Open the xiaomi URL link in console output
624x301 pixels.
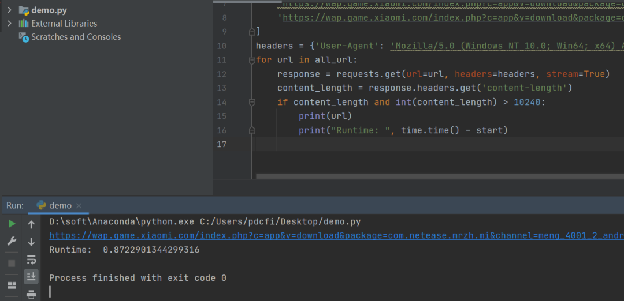pos(336,235)
